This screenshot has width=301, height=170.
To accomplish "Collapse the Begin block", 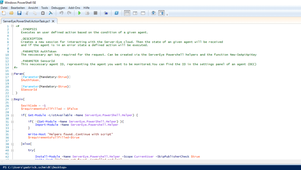I will 12,99.
